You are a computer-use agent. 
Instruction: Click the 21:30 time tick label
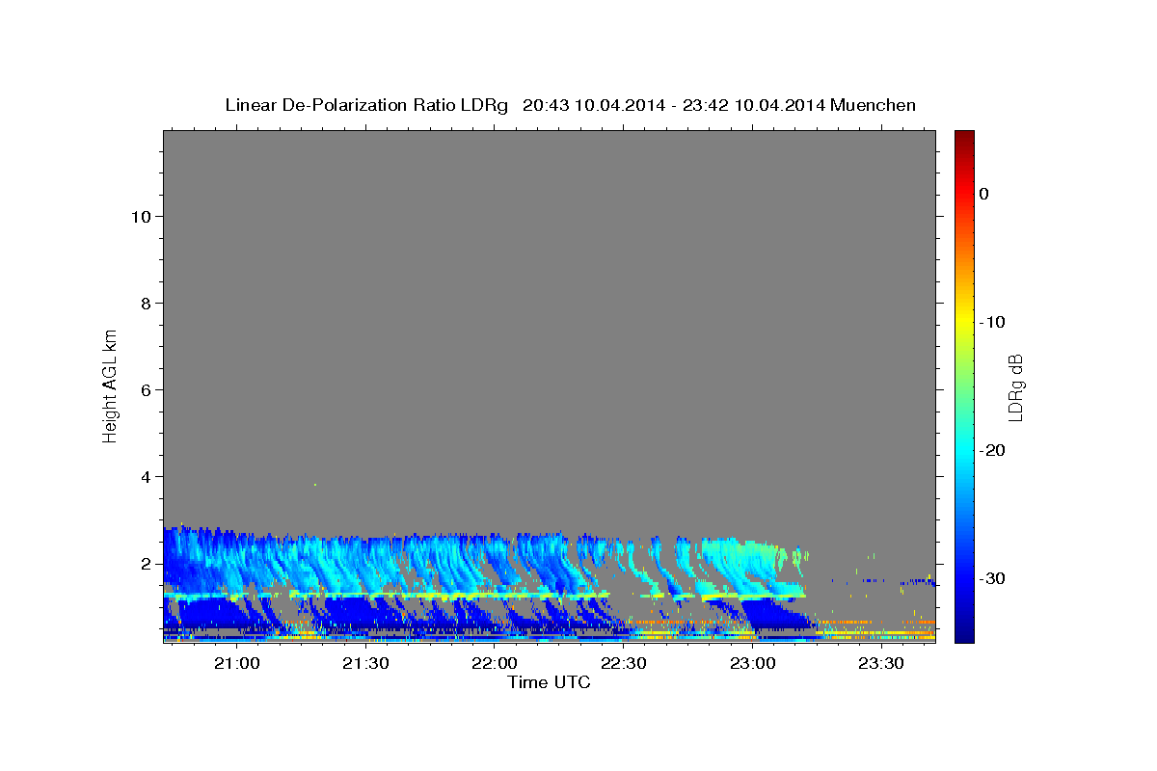pos(365,663)
